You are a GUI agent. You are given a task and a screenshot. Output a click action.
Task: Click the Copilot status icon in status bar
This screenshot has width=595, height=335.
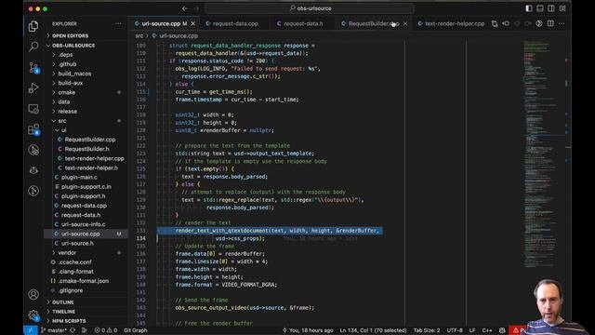(502, 330)
